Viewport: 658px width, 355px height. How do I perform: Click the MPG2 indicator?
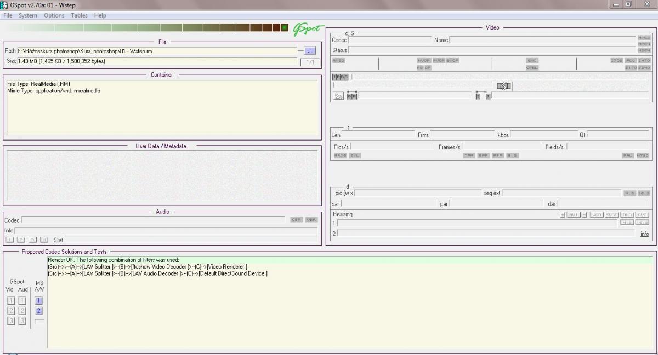coord(644,38)
